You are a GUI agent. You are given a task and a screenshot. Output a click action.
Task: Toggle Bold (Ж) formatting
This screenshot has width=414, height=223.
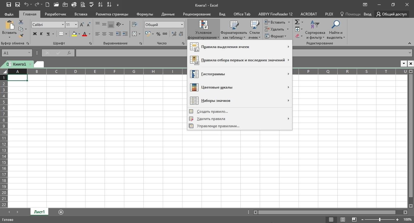tap(35, 34)
